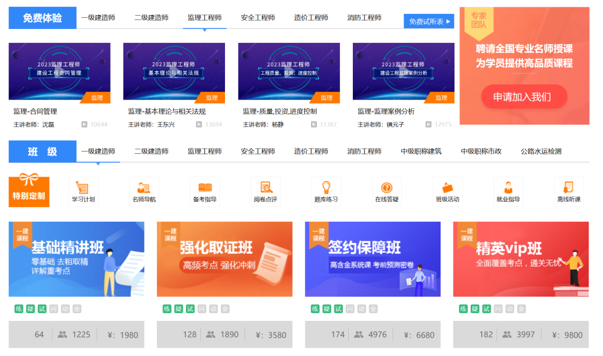This screenshot has height=356, width=603.
Task: Toggle the 疑 badge under 强化取证班
Action: point(178,308)
